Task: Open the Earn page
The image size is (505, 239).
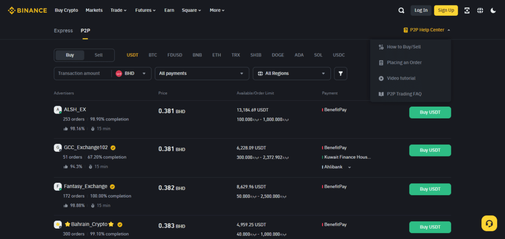Action: tap(169, 10)
